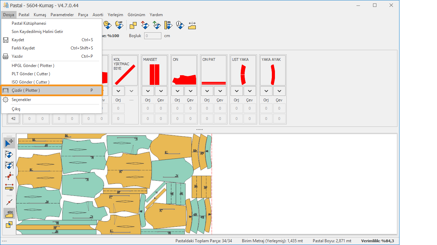Click the marker length ruler icon
Image resolution: width=437 pixels, height=245 pixels.
pyautogui.click(x=168, y=25)
